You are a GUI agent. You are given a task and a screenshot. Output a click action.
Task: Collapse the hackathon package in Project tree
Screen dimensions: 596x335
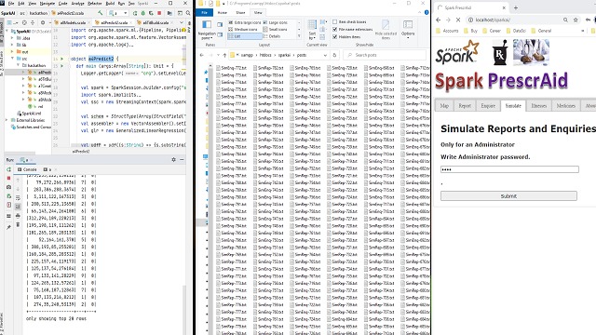(x=18, y=65)
